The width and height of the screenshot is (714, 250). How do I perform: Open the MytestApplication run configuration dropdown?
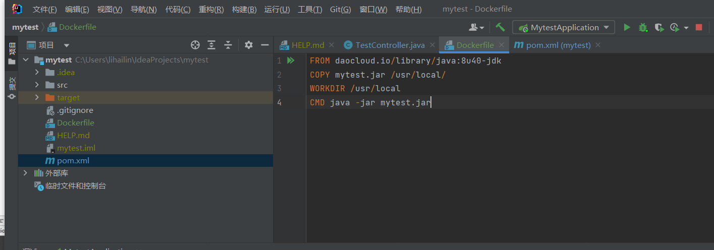(564, 27)
